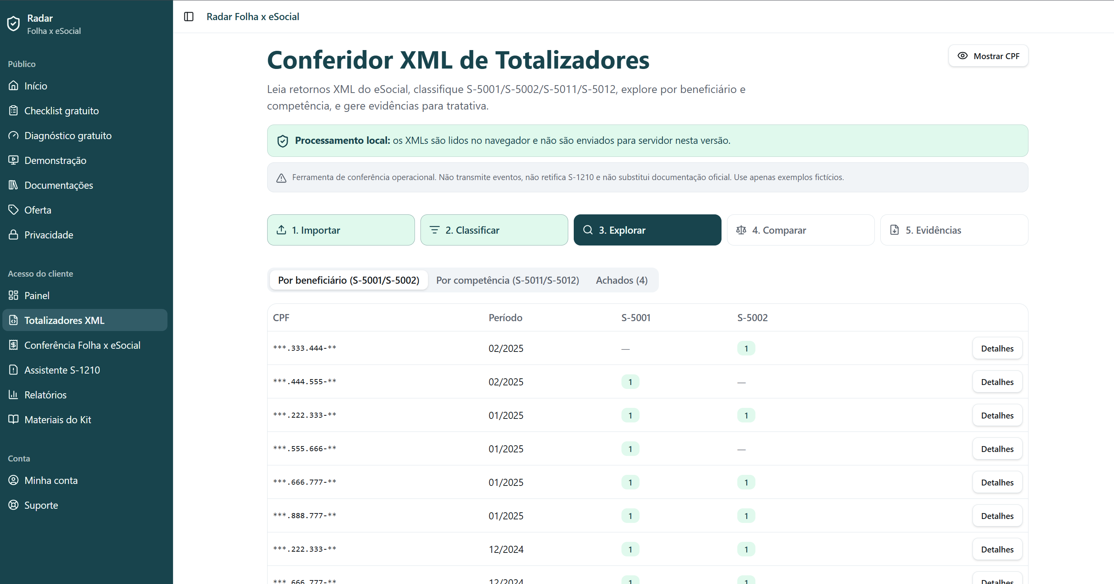The height and width of the screenshot is (584, 1114).
Task: Open step 5. Evidências
Action: coord(954,230)
